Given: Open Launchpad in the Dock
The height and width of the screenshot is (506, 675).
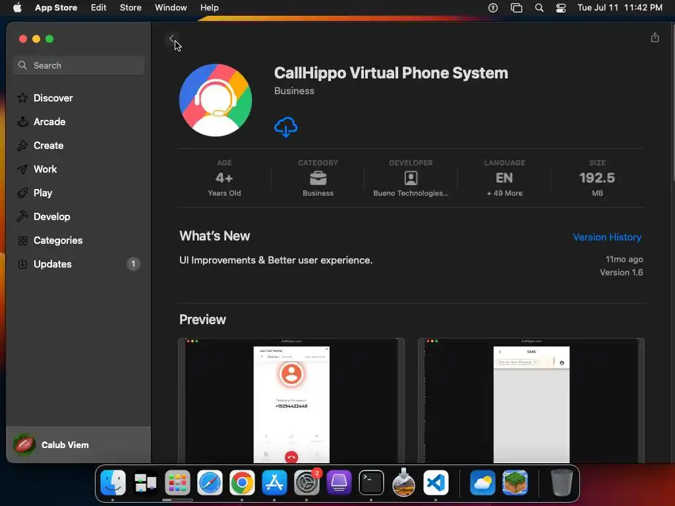Looking at the screenshot, I should pos(177,483).
